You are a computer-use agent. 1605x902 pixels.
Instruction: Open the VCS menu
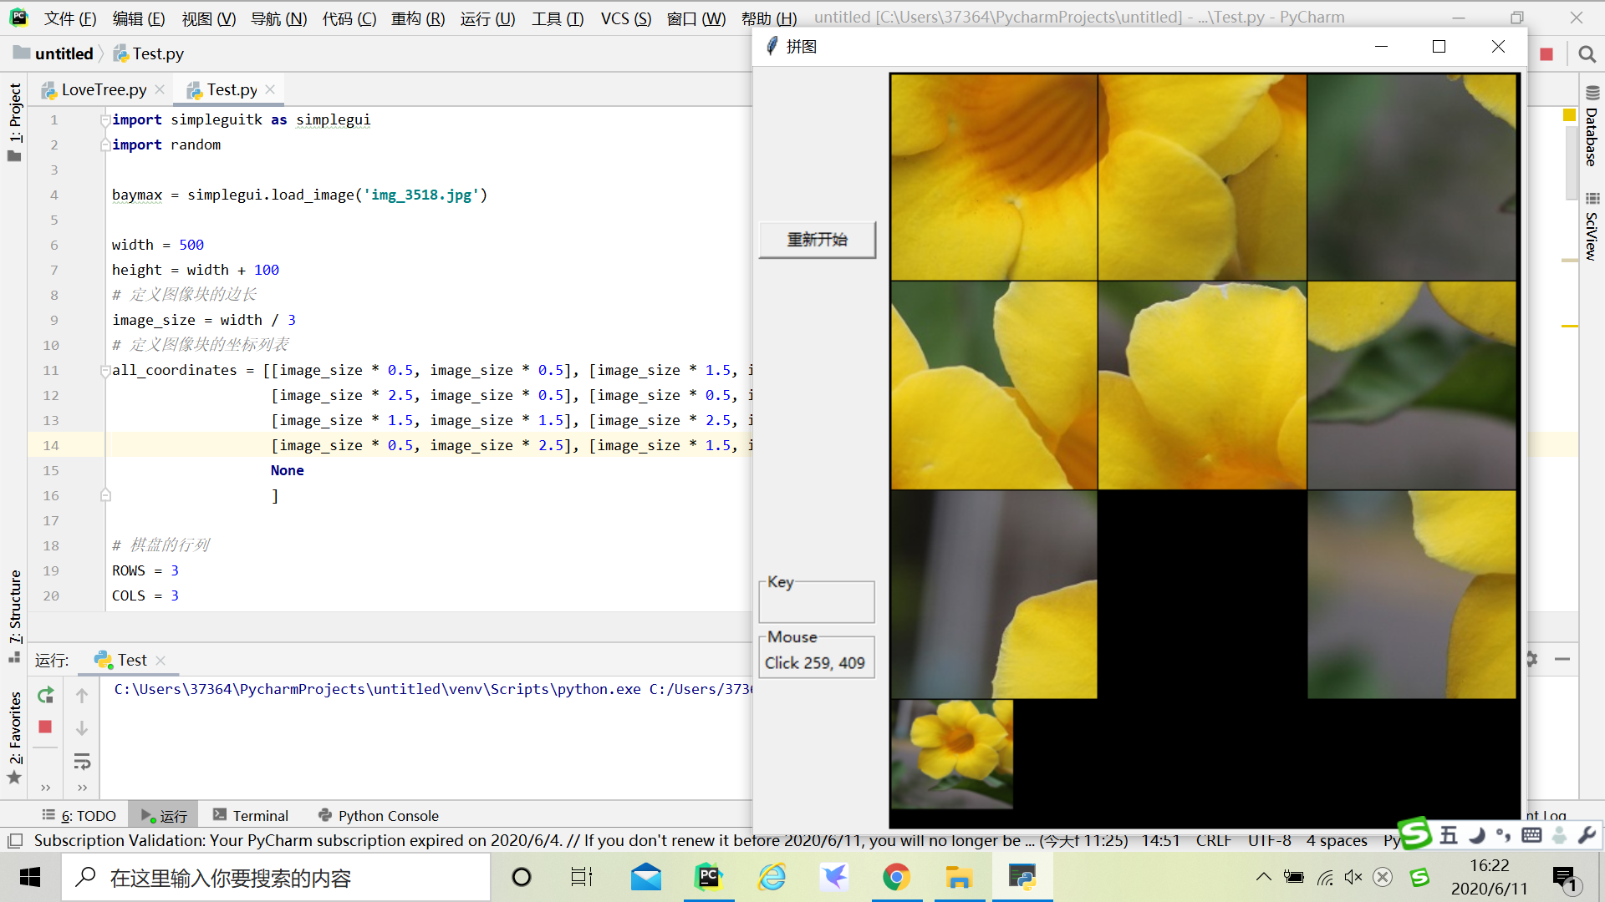[x=625, y=18]
